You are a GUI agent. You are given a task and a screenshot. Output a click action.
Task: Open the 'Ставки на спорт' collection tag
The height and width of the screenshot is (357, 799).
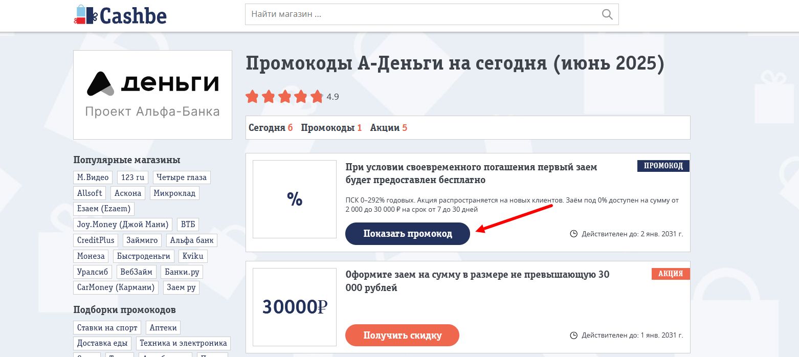tap(107, 328)
